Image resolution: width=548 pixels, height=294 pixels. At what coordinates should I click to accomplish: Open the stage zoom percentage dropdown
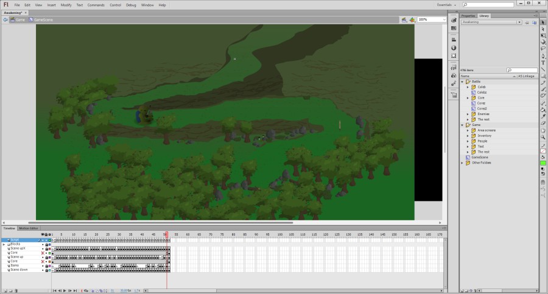(x=443, y=19)
